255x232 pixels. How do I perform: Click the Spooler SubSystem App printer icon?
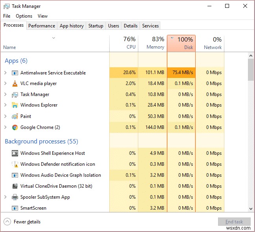point(15,197)
